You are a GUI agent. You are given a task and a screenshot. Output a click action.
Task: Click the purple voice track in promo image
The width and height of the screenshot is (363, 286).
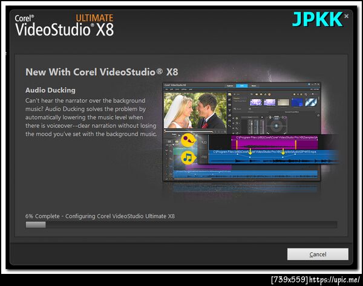coord(275,143)
